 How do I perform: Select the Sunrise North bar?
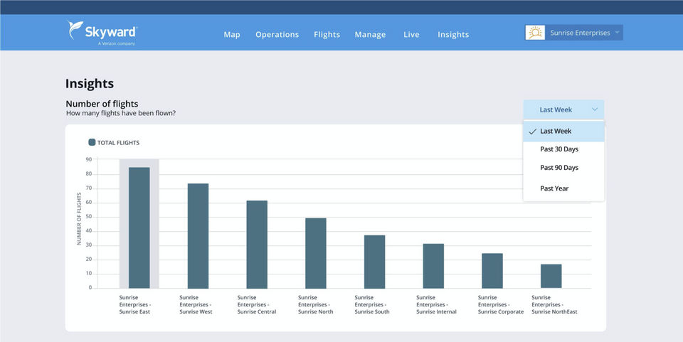pos(316,253)
